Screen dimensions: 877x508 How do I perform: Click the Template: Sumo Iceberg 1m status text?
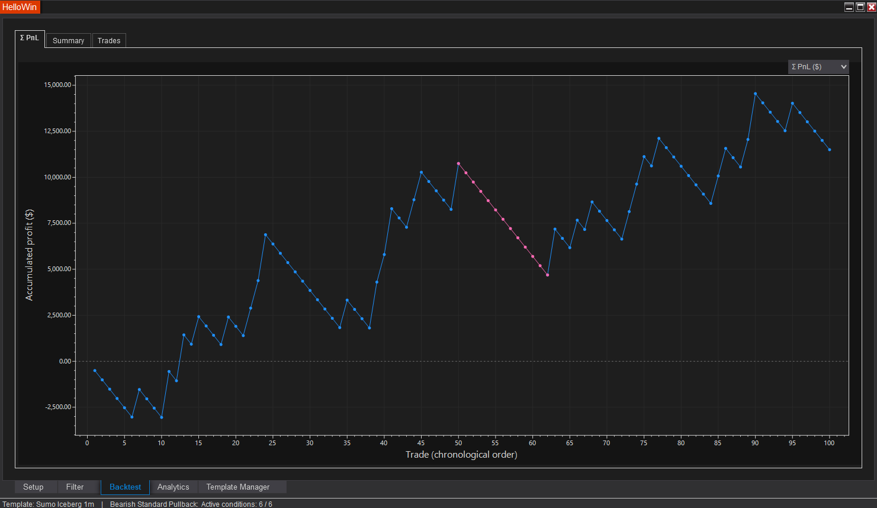49,504
